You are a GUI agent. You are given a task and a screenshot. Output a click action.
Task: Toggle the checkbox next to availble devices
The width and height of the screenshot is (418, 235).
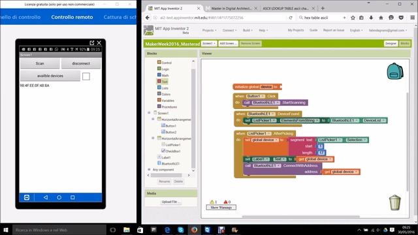pos(86,76)
